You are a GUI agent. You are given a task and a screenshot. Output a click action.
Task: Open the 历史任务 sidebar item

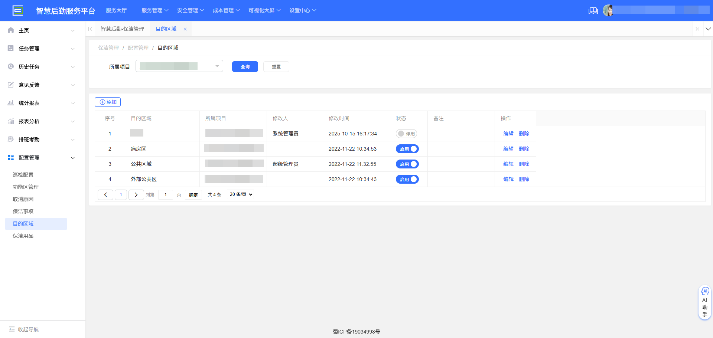pos(29,66)
